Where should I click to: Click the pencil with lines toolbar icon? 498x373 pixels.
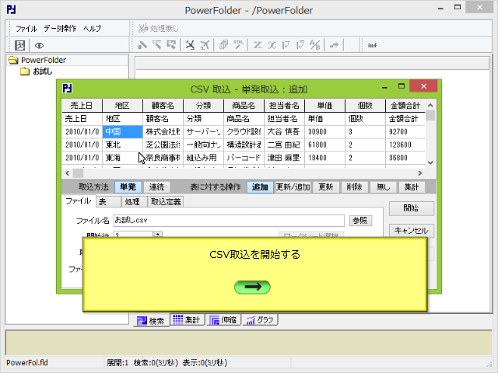(x=156, y=45)
